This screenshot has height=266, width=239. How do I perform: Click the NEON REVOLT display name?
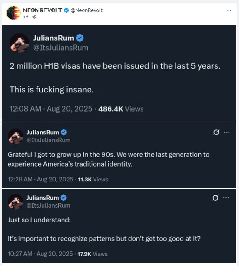[43, 10]
